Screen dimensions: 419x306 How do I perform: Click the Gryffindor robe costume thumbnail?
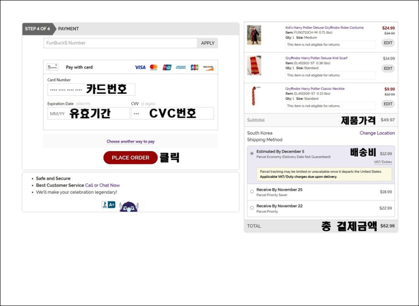pyautogui.click(x=254, y=35)
